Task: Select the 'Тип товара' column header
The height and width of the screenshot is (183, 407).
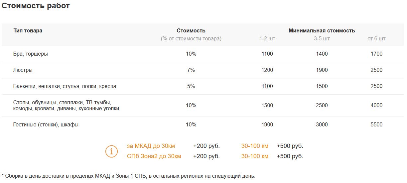Action: (28, 31)
